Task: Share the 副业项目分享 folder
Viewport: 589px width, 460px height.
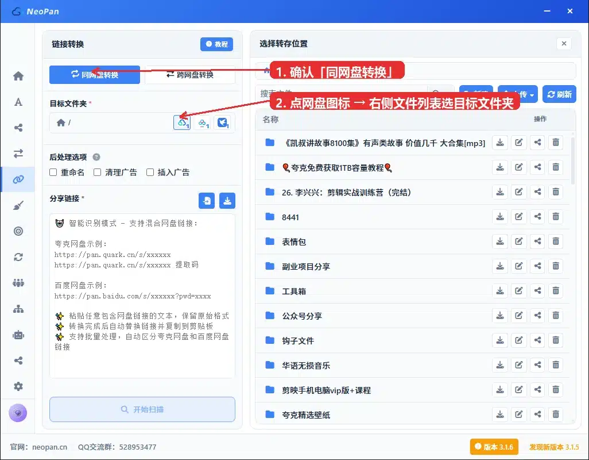Action: point(537,266)
